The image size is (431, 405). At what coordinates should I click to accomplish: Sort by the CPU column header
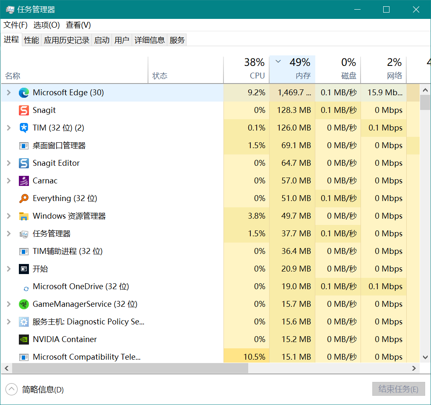click(247, 70)
